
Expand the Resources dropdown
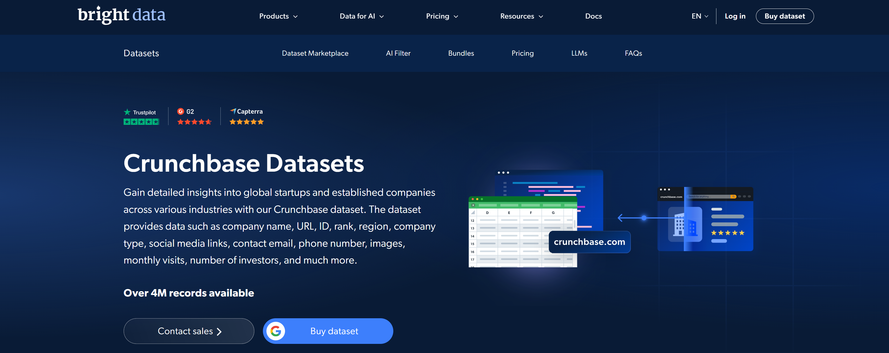(x=521, y=16)
